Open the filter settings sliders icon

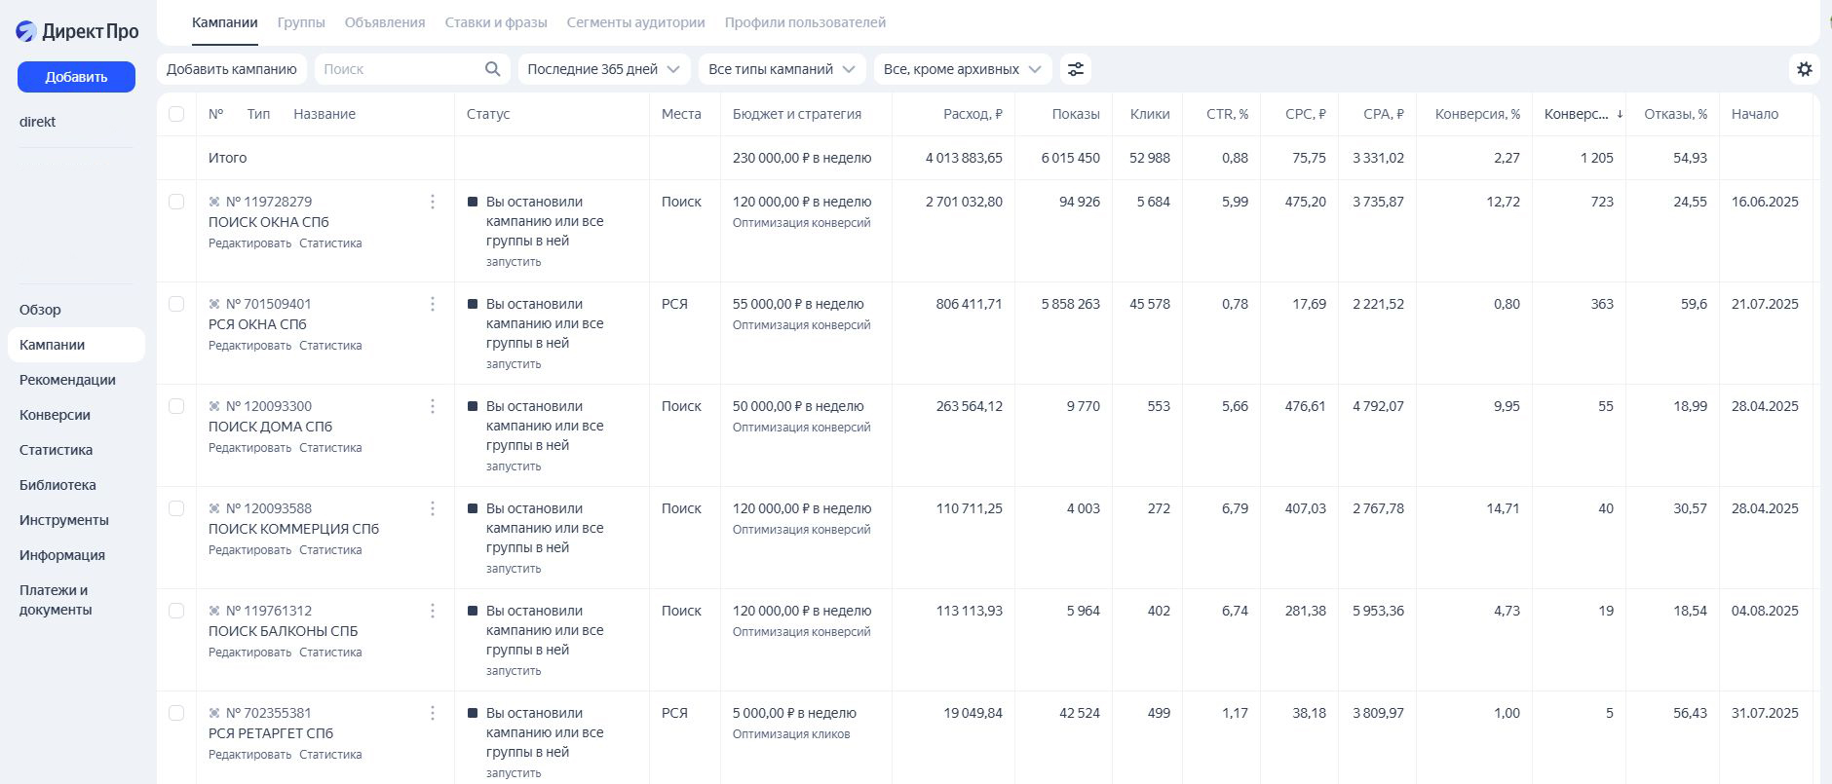coord(1075,69)
